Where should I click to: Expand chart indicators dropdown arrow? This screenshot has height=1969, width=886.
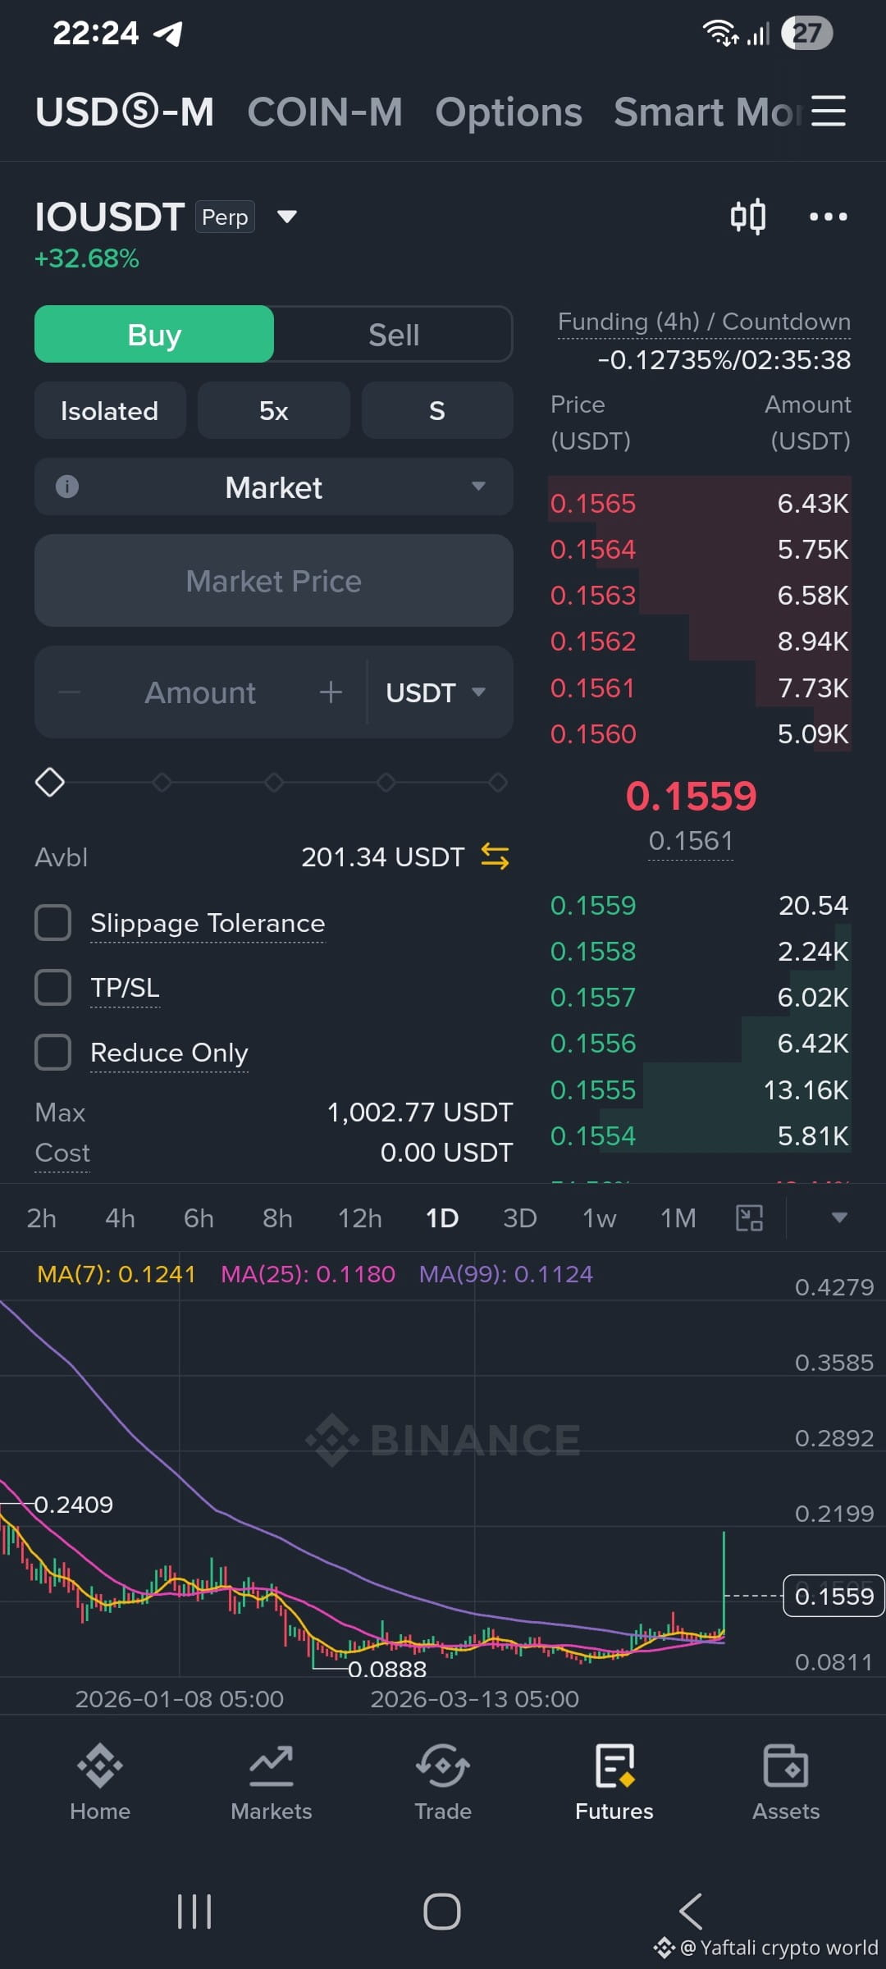pyautogui.click(x=838, y=1217)
